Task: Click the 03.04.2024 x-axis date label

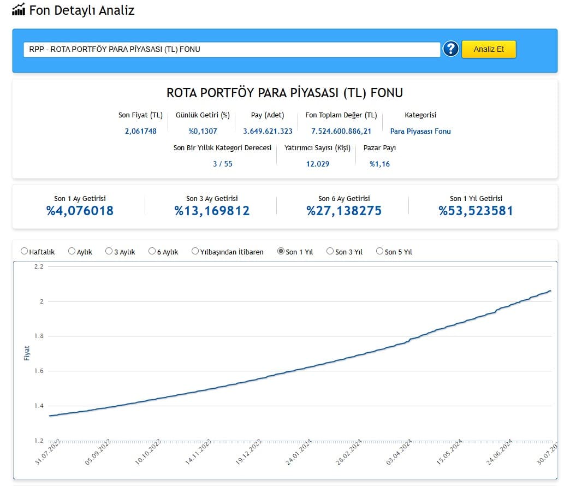Action: point(399,452)
